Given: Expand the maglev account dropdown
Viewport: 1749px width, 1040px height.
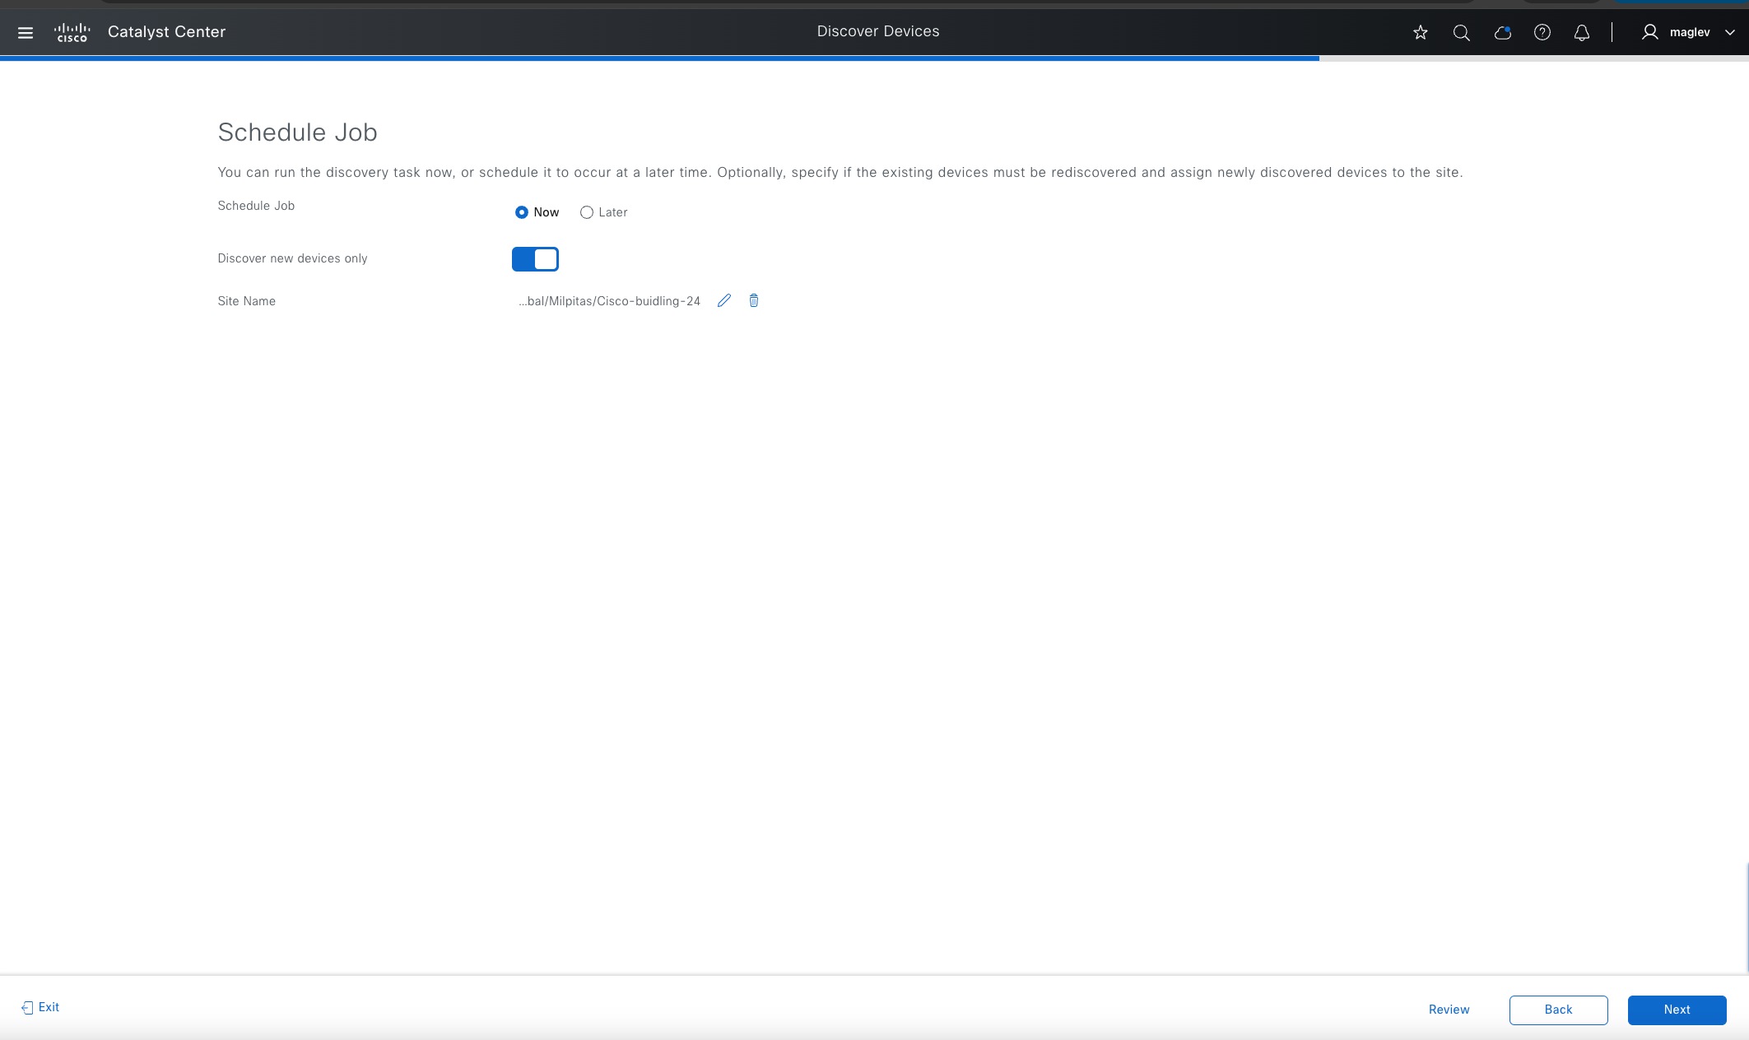Looking at the screenshot, I should pos(1730,32).
